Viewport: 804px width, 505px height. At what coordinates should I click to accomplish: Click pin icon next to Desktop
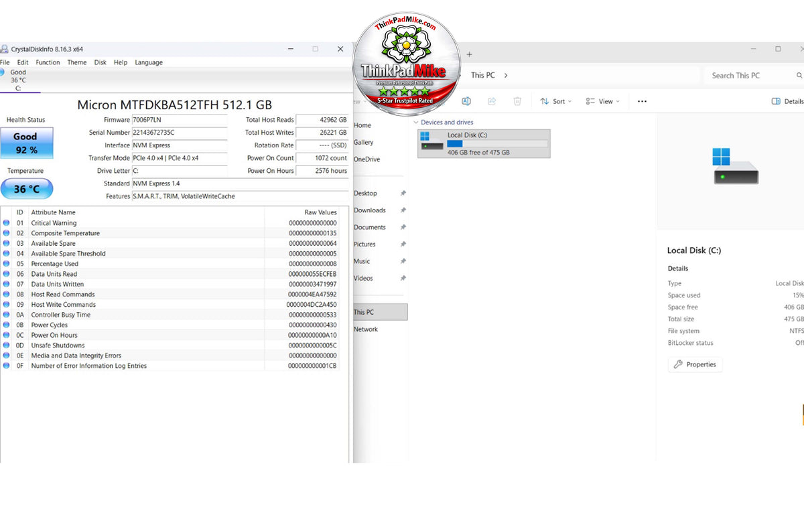(x=403, y=194)
